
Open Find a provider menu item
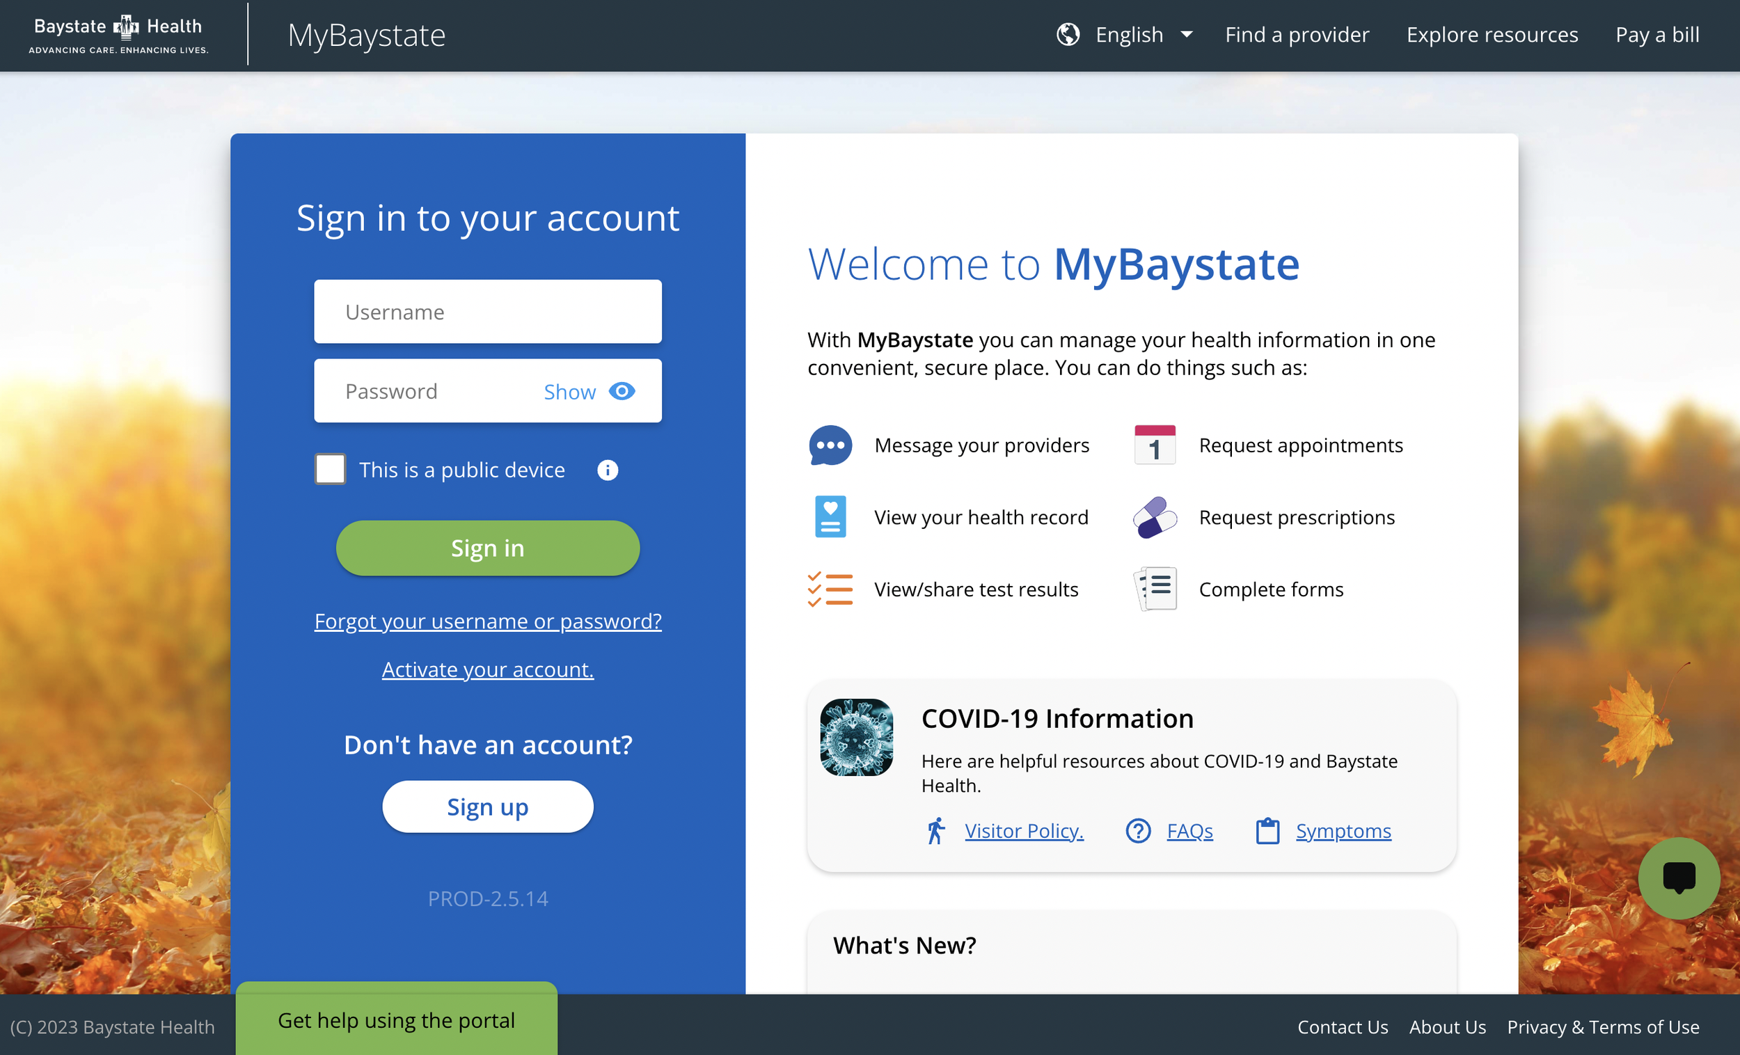pos(1297,35)
